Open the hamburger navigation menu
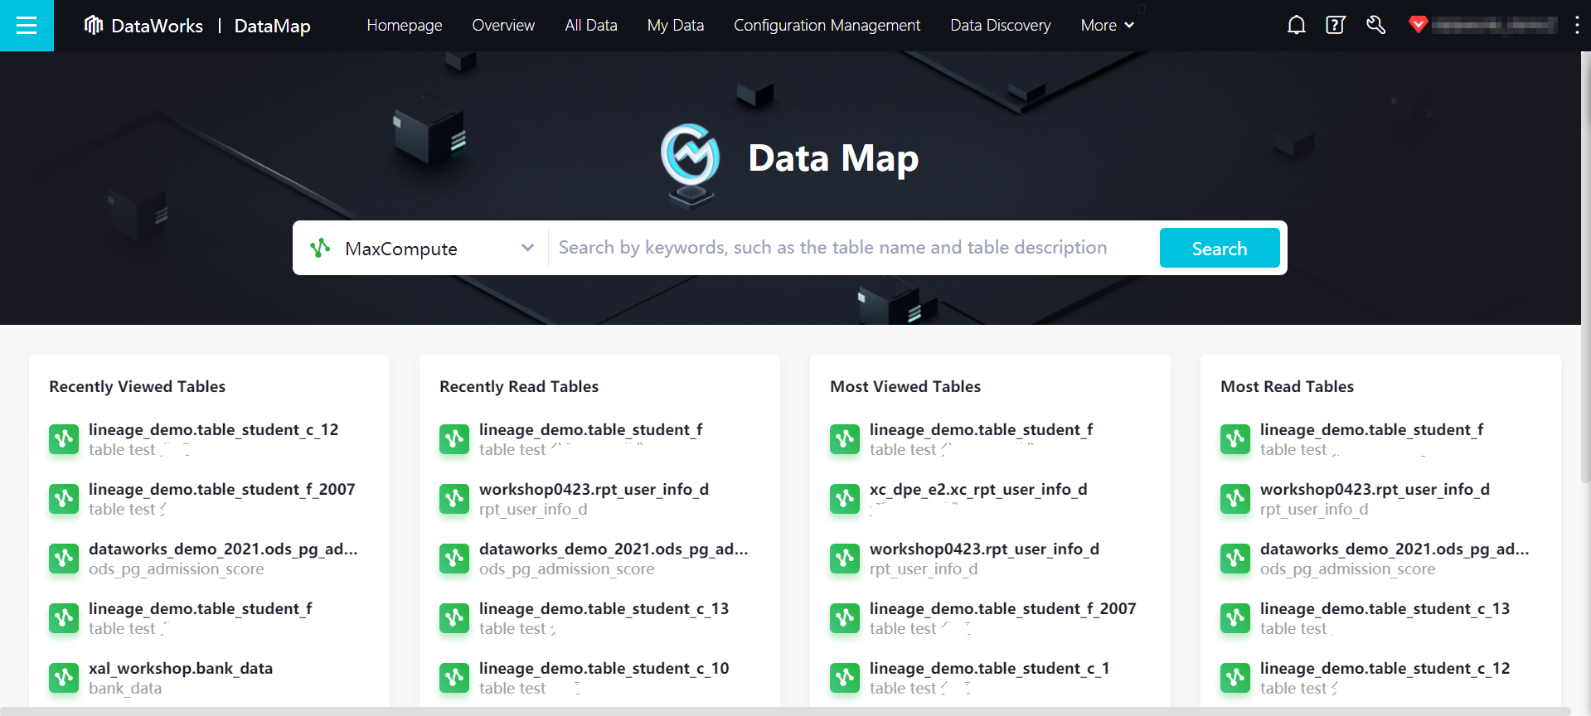The image size is (1591, 716). click(x=27, y=26)
